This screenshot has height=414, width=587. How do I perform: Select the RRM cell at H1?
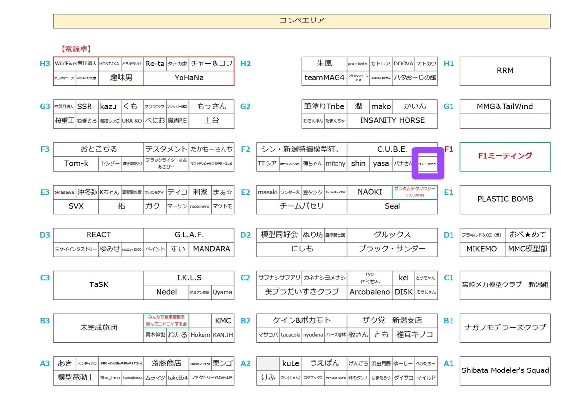(505, 71)
